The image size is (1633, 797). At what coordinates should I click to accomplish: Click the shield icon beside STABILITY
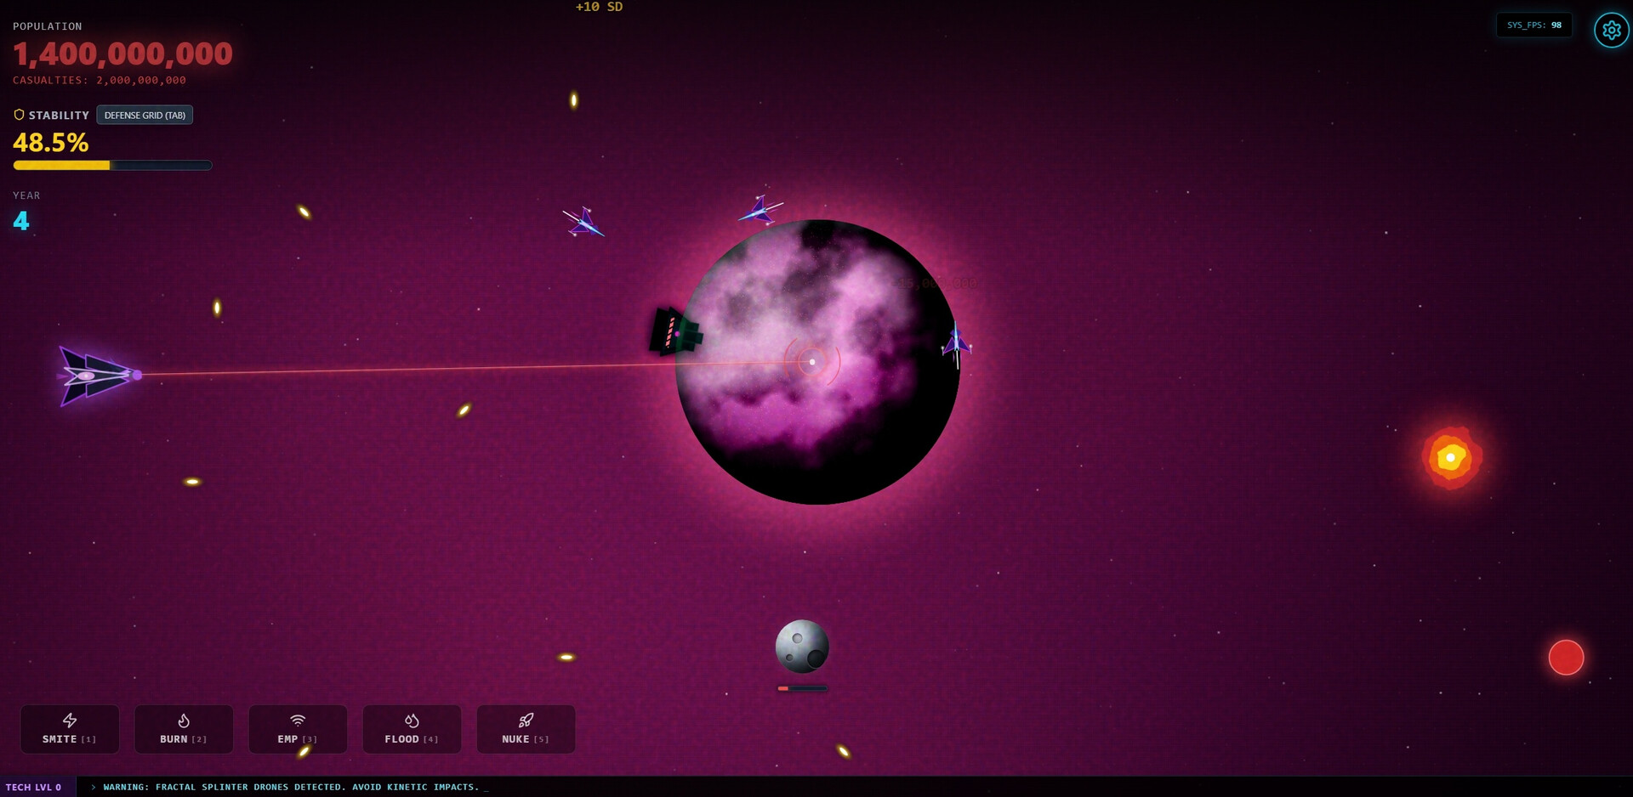point(18,114)
